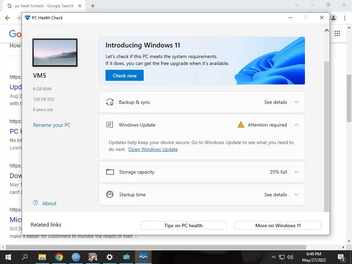The width and height of the screenshot is (352, 264).
Task: Click More on Windows 11 button
Action: pos(278,225)
